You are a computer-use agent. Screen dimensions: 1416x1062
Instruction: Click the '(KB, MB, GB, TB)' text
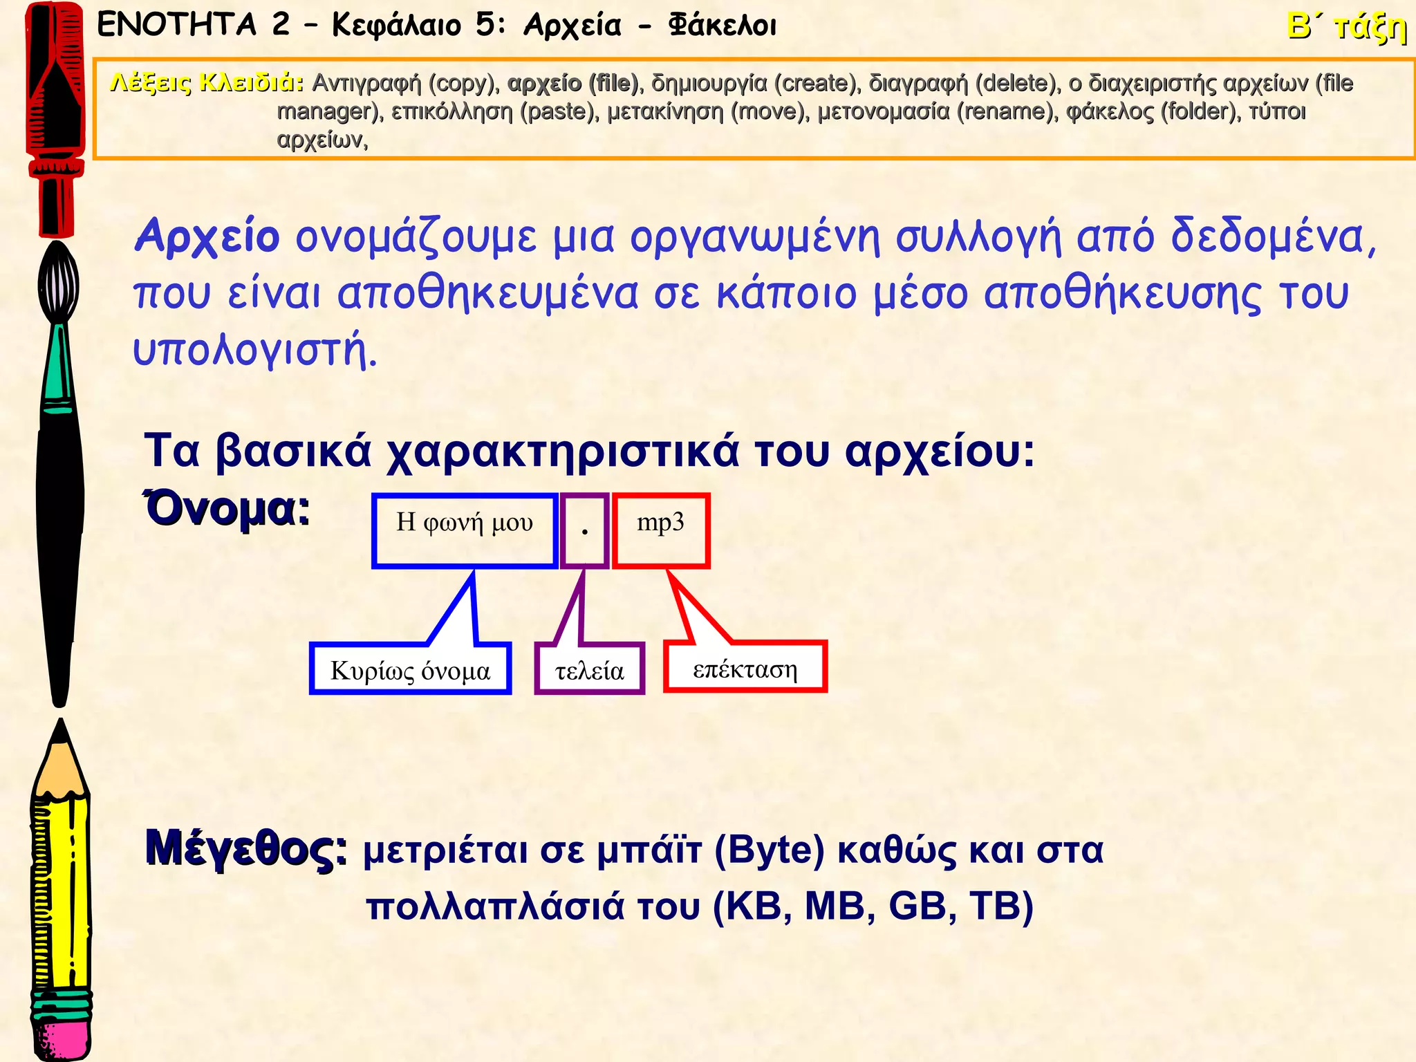[873, 906]
